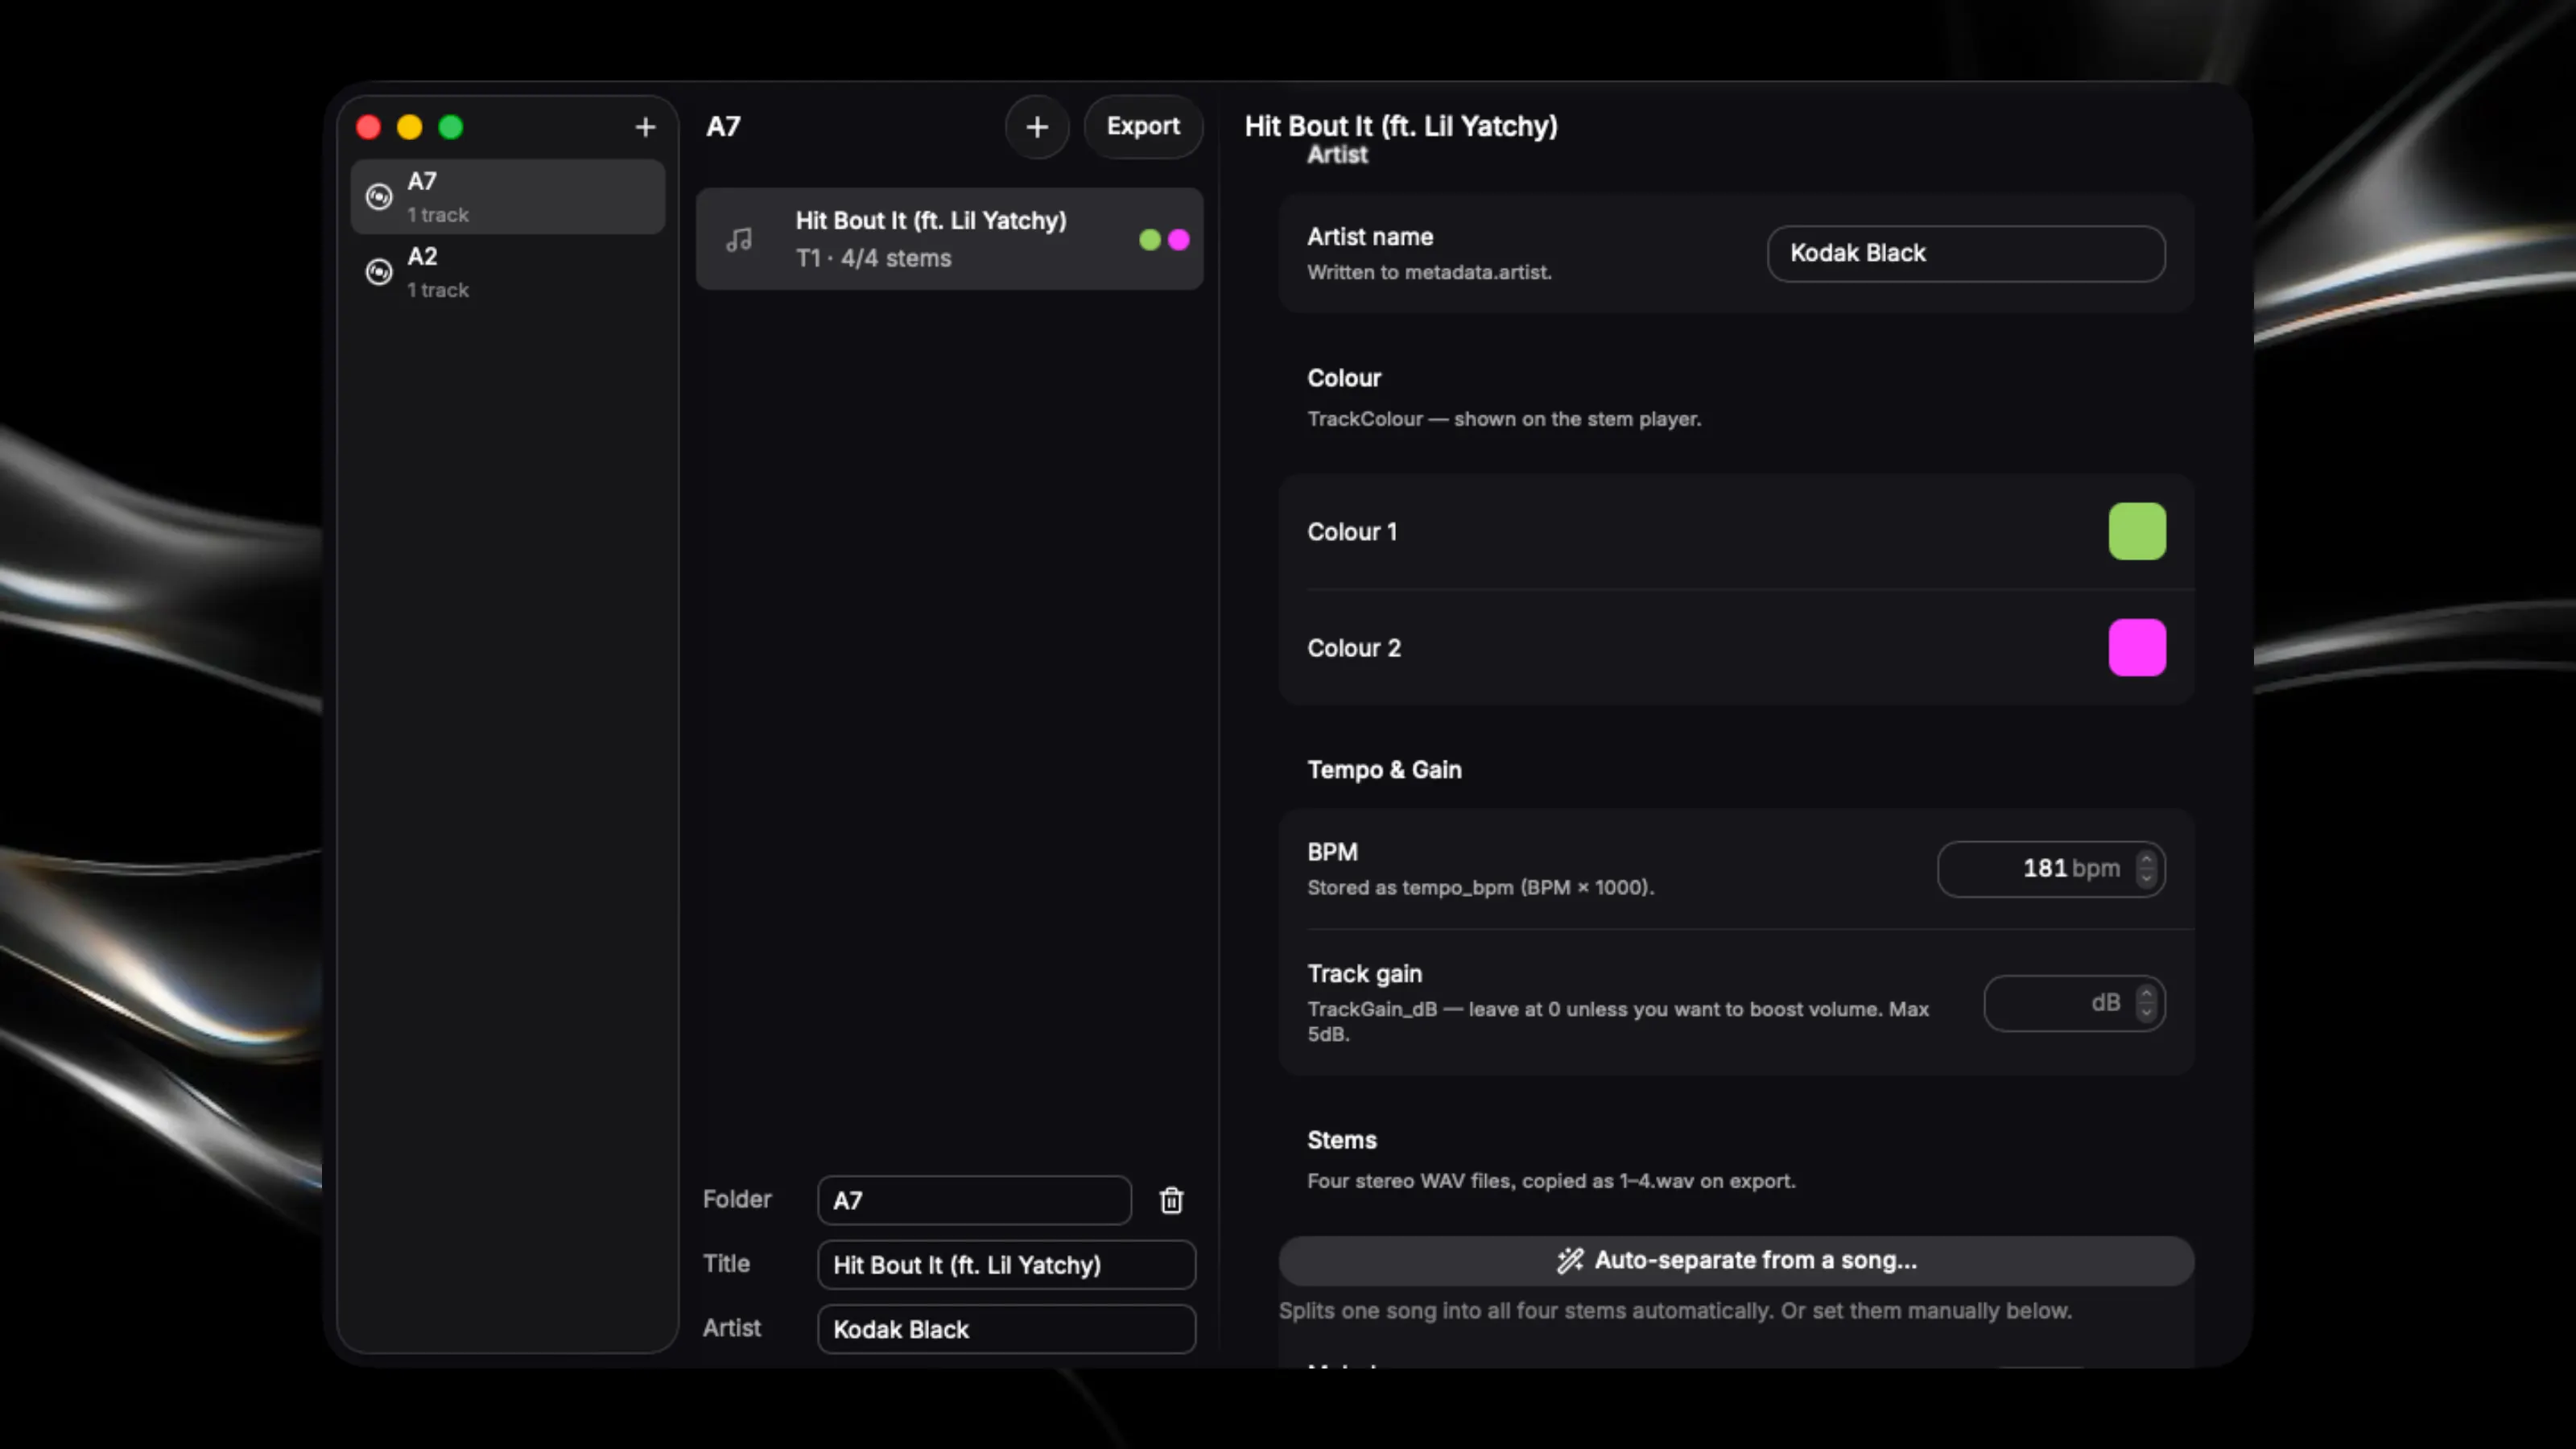Edit the Artist name field Kodak Black
This screenshot has height=1449, width=2576.
click(x=1966, y=253)
